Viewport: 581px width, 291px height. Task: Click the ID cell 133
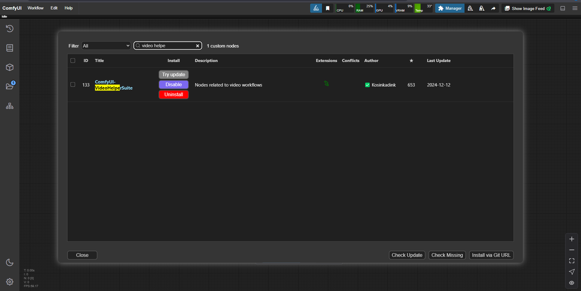click(86, 85)
